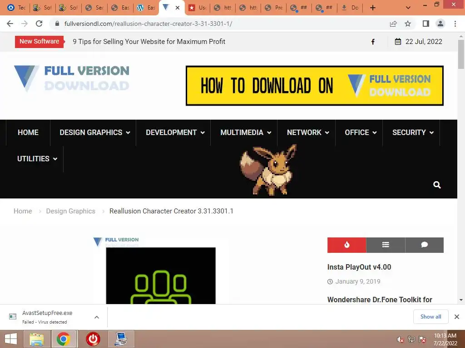Image resolution: width=465 pixels, height=348 pixels.
Task: Click Chrome taskbar icon
Action: [x=63, y=339]
